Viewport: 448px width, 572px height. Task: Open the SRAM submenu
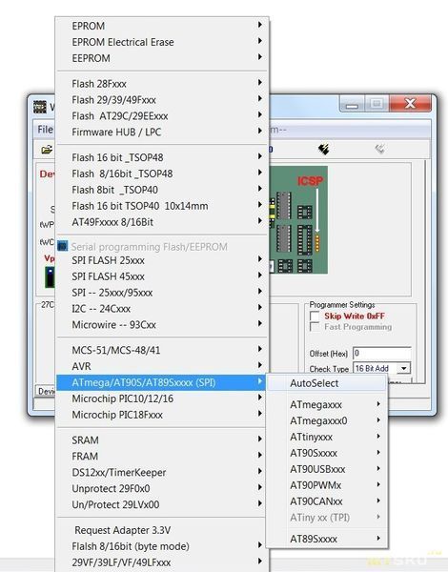coord(162,439)
